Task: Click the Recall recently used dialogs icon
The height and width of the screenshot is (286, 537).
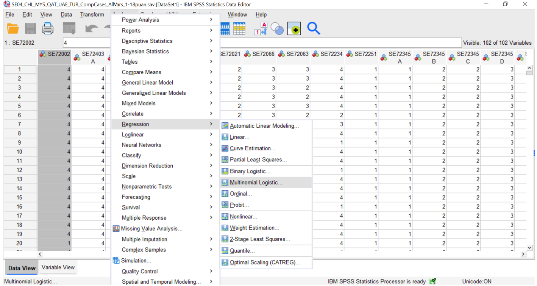Action: click(69, 29)
